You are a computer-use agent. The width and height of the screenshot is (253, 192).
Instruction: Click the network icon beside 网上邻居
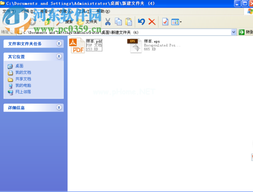(10, 92)
